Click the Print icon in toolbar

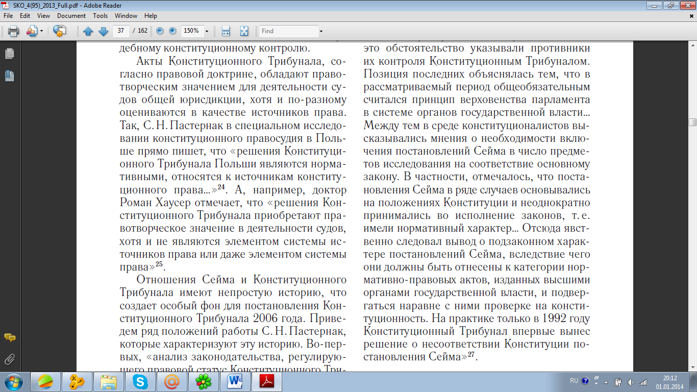[13, 31]
